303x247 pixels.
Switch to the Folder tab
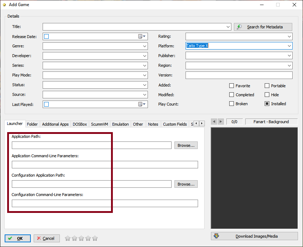click(x=32, y=124)
